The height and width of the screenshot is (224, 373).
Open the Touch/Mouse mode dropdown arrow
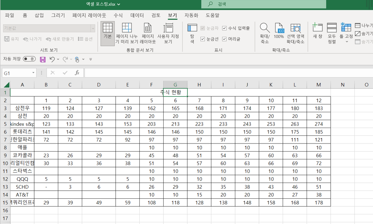pyautogui.click(x=83, y=59)
